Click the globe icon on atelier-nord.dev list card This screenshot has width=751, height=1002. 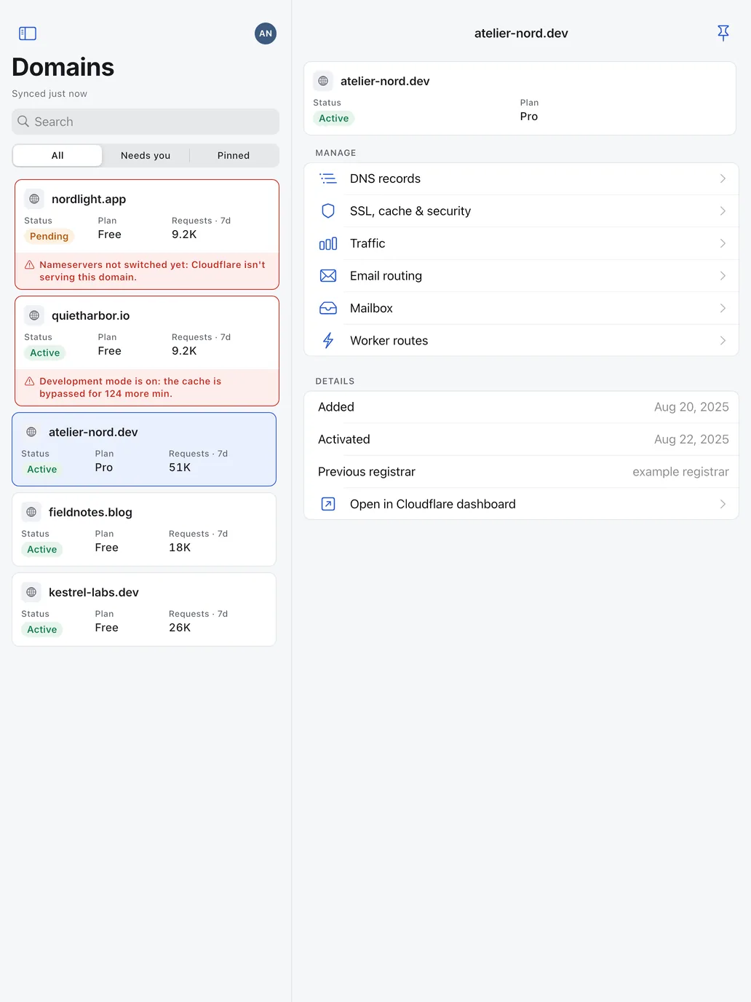click(x=31, y=432)
